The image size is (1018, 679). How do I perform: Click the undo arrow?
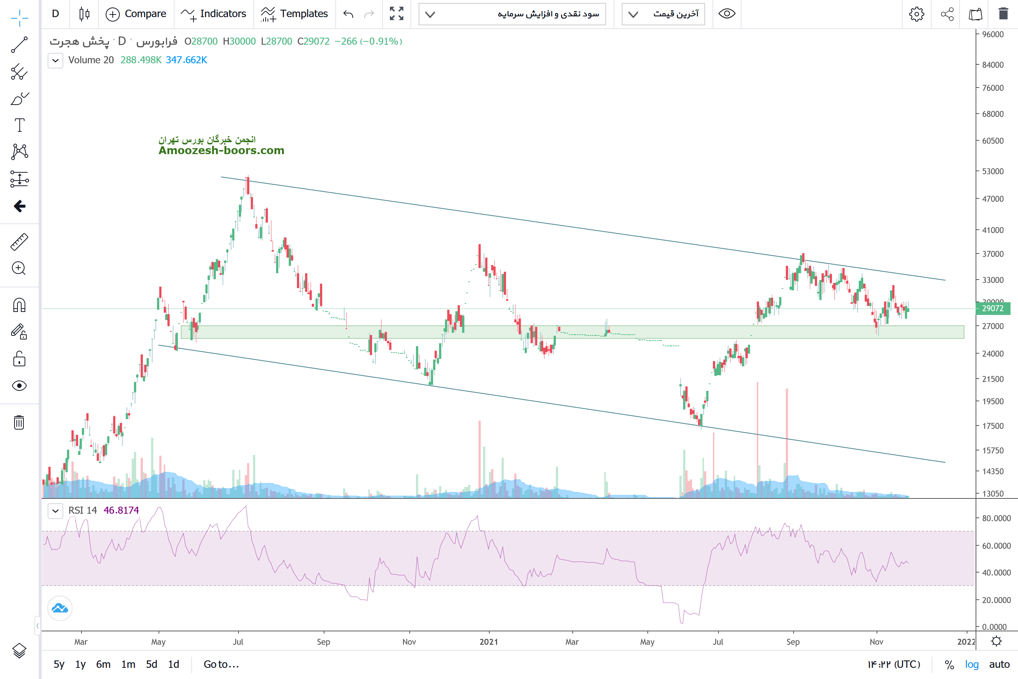(x=348, y=14)
